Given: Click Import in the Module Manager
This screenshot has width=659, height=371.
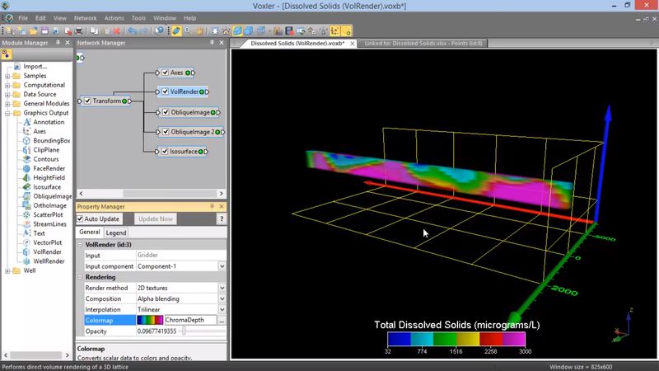Looking at the screenshot, I should coord(35,67).
